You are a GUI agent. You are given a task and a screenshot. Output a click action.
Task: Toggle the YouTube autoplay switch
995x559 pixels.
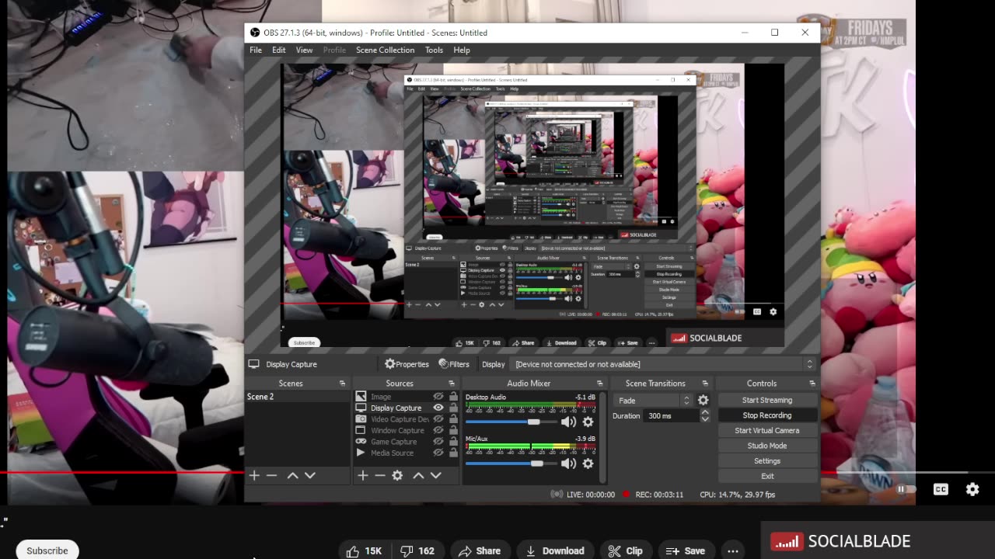point(905,489)
